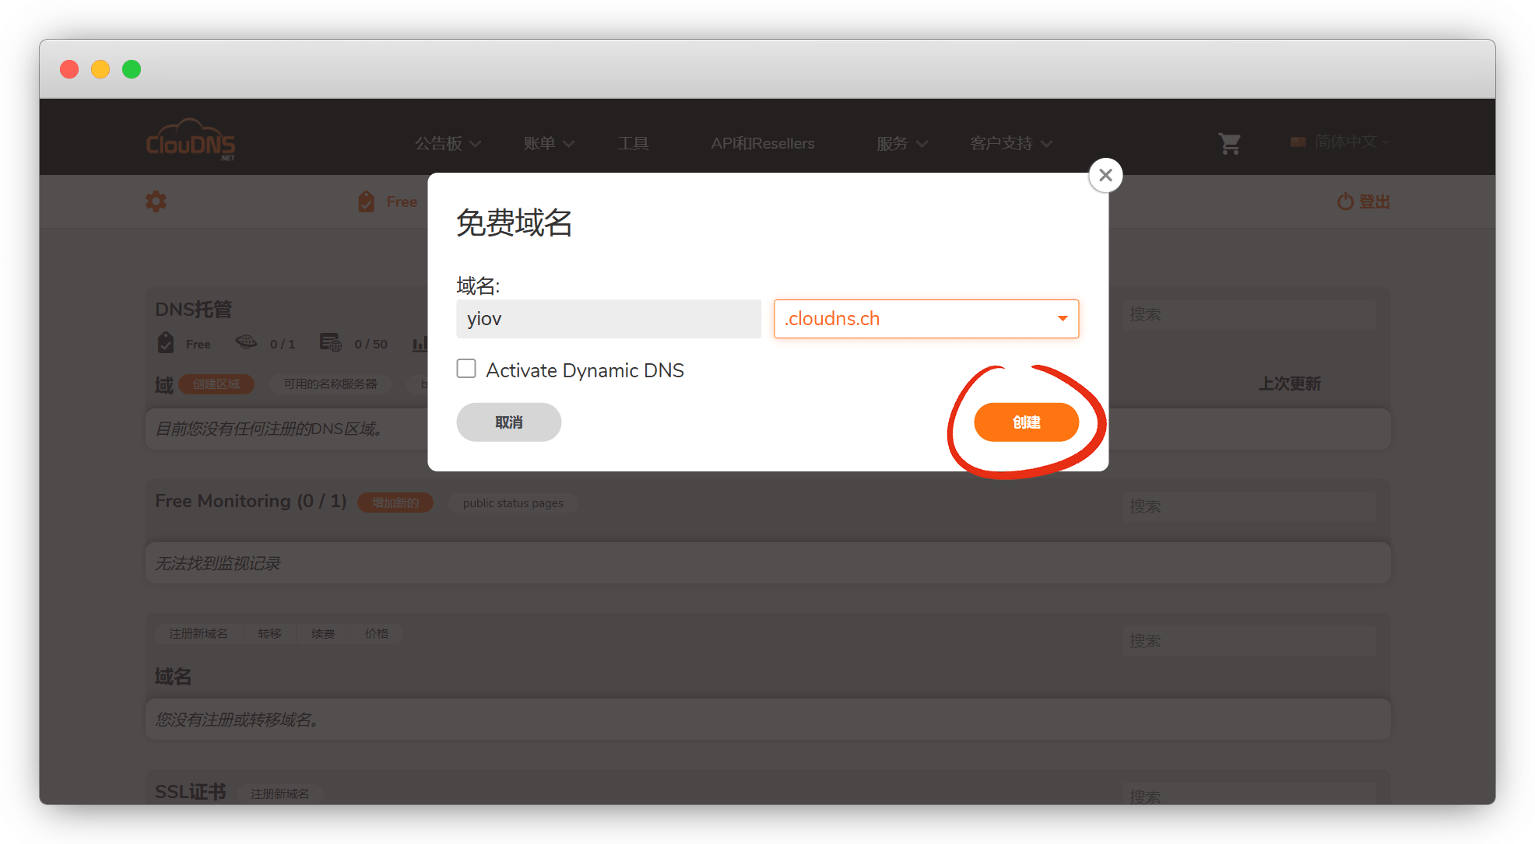Image resolution: width=1535 pixels, height=844 pixels.
Task: Open API和Resellers menu item
Action: 762,143
